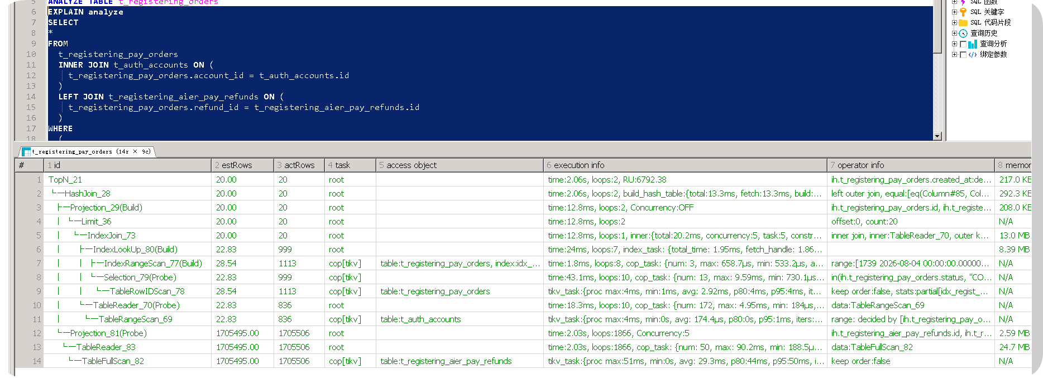1043x378 pixels.
Task: Click the 'TableReader_70(Probe)' id cell
Action: coord(127,305)
